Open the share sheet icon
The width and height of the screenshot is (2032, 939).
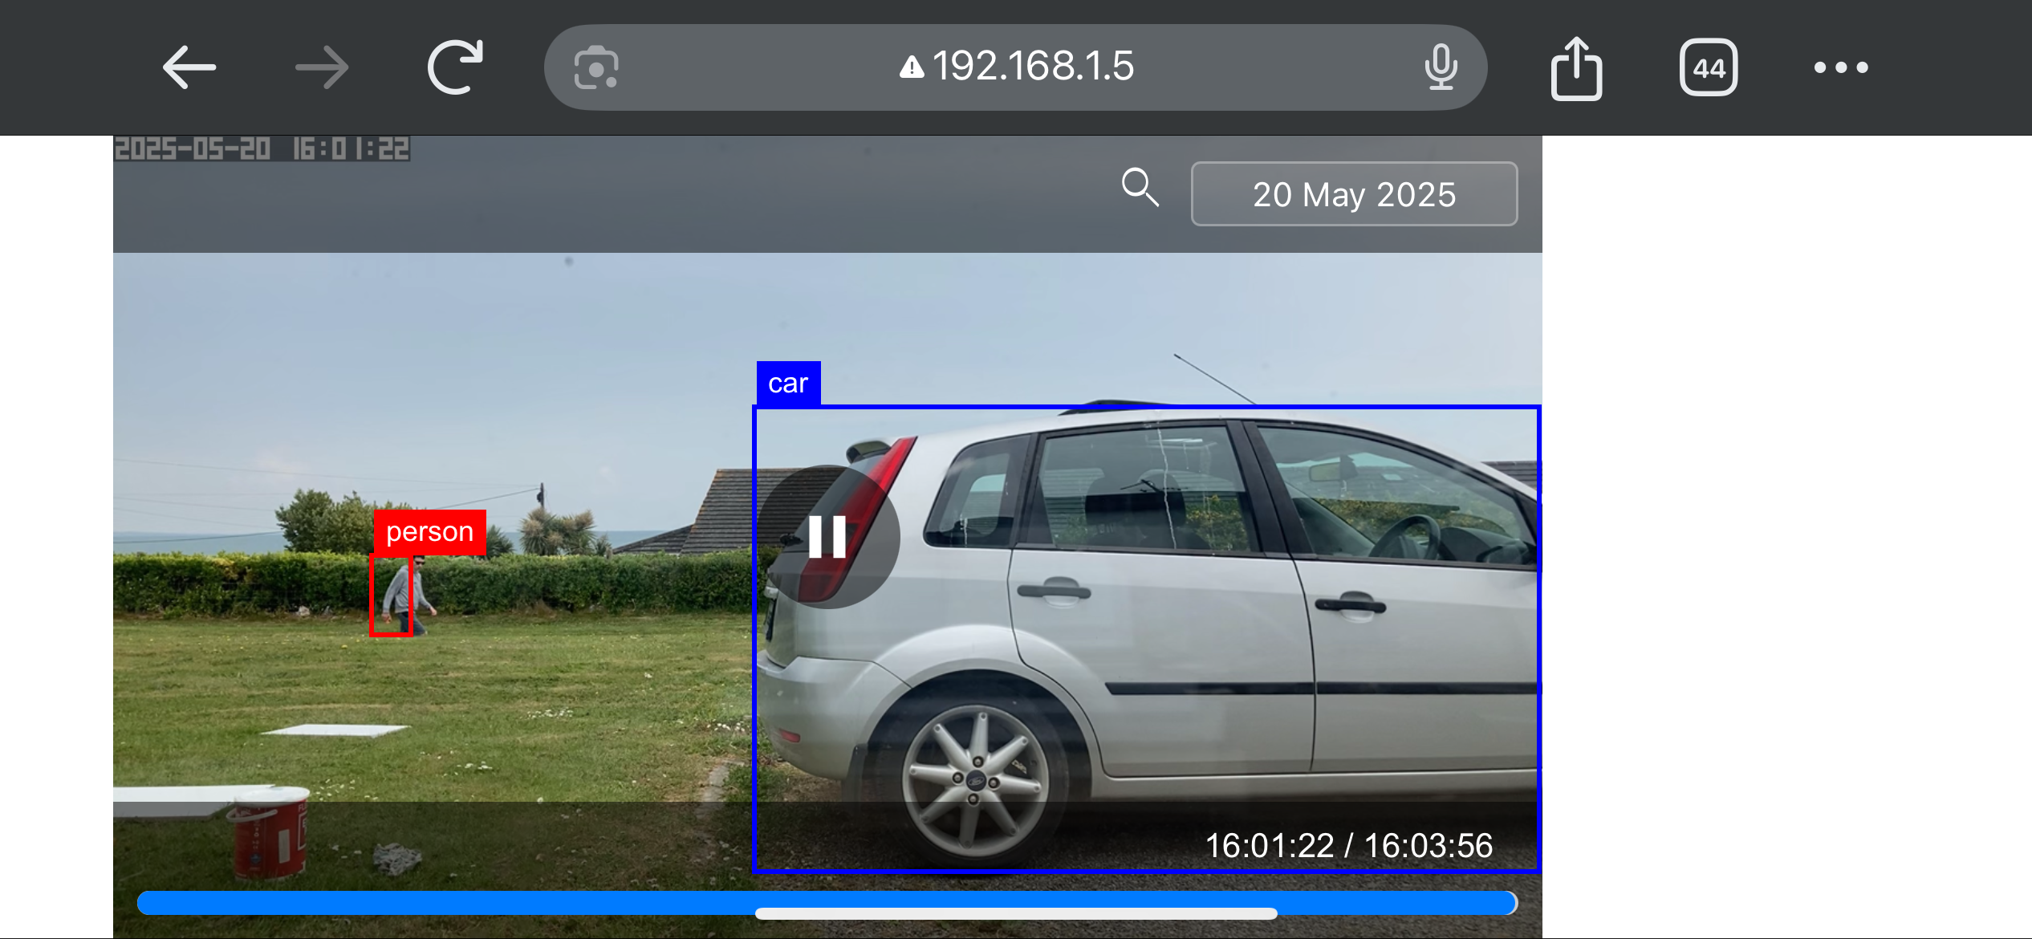1576,69
